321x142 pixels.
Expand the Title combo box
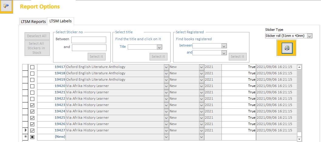pos(160,47)
